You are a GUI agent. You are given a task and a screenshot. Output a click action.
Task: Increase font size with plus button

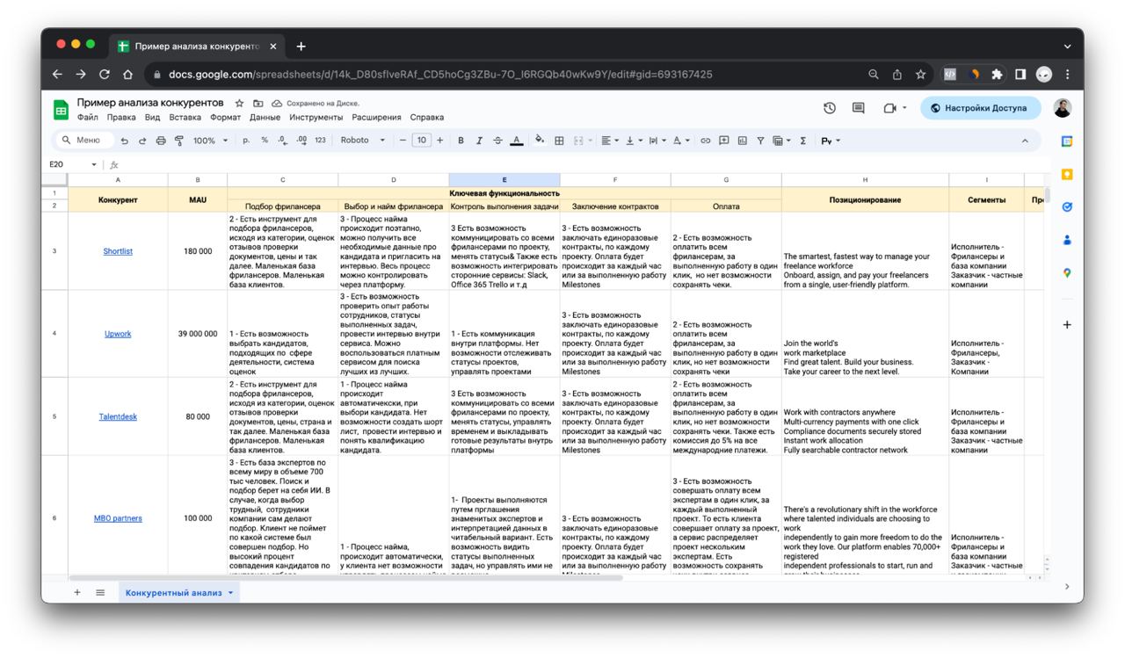point(440,141)
